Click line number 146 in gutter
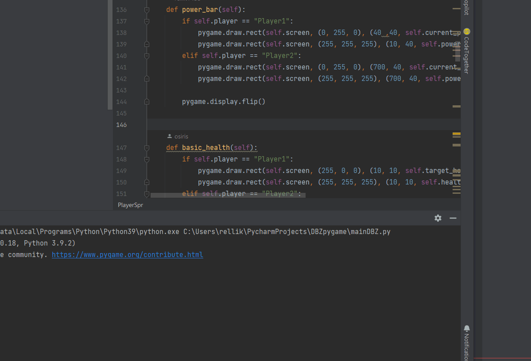 tap(121, 125)
